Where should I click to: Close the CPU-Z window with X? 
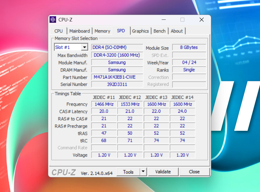(x=201, y=19)
